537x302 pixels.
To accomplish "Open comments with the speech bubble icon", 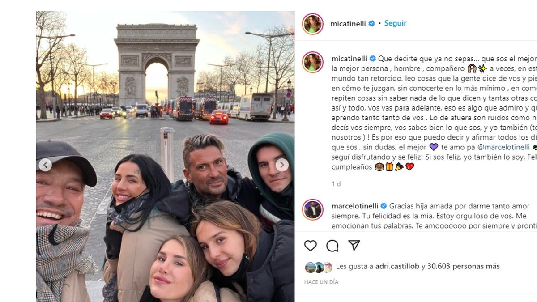I will point(332,246).
